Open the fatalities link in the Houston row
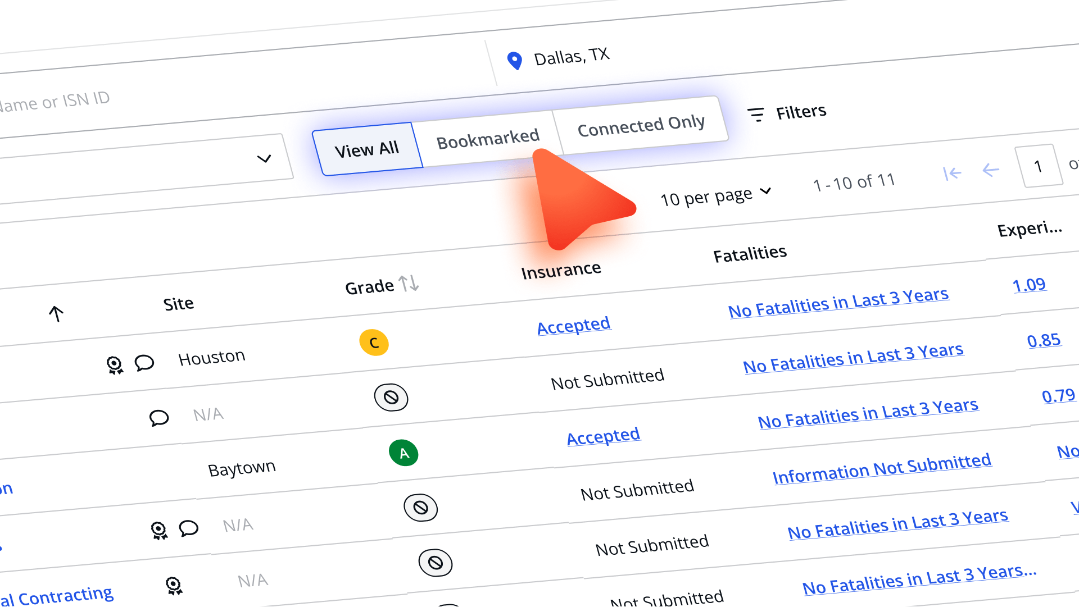This screenshot has height=607, width=1079. point(838,303)
